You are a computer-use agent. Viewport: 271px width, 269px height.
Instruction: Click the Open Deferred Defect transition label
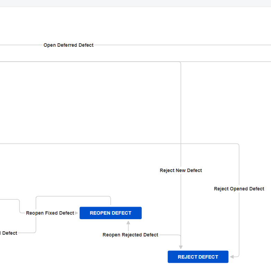coord(68,45)
